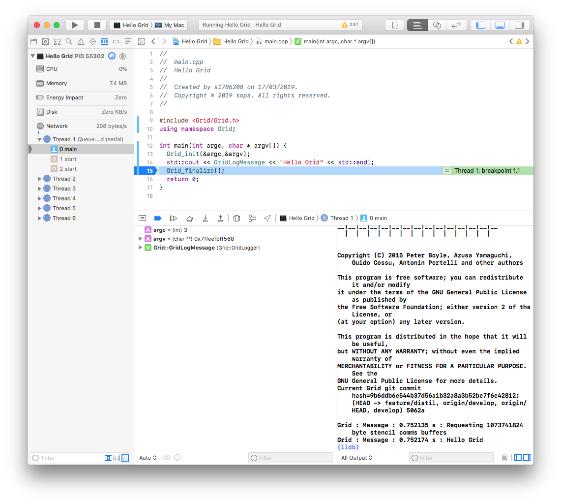The height and width of the screenshot is (504, 561).
Task: Open the Memory Graph Debugger
Action: [x=252, y=218]
